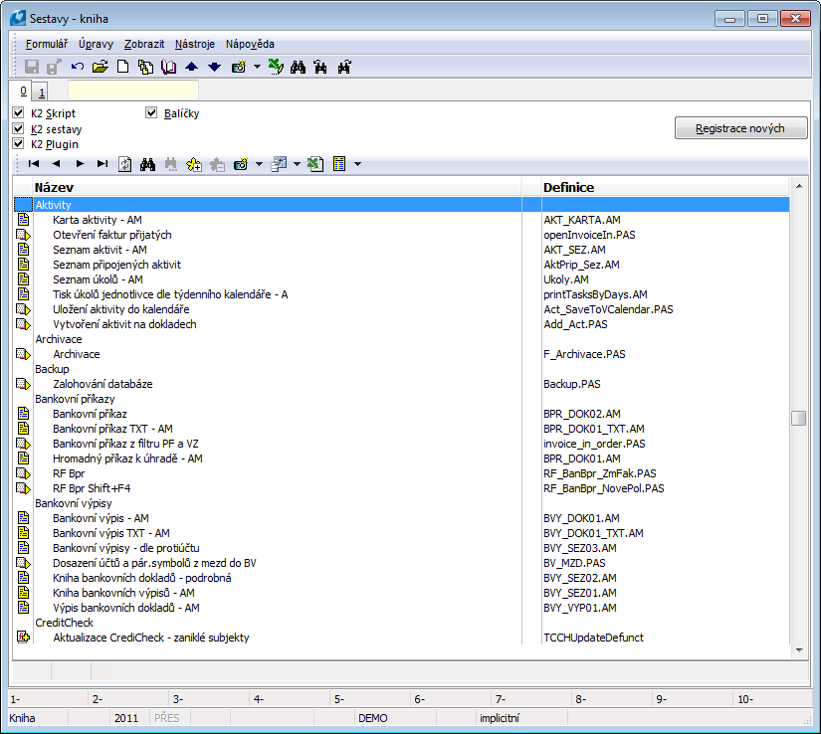Select the Zalohování databáze row
This screenshot has height=734, width=821.
pyautogui.click(x=103, y=384)
